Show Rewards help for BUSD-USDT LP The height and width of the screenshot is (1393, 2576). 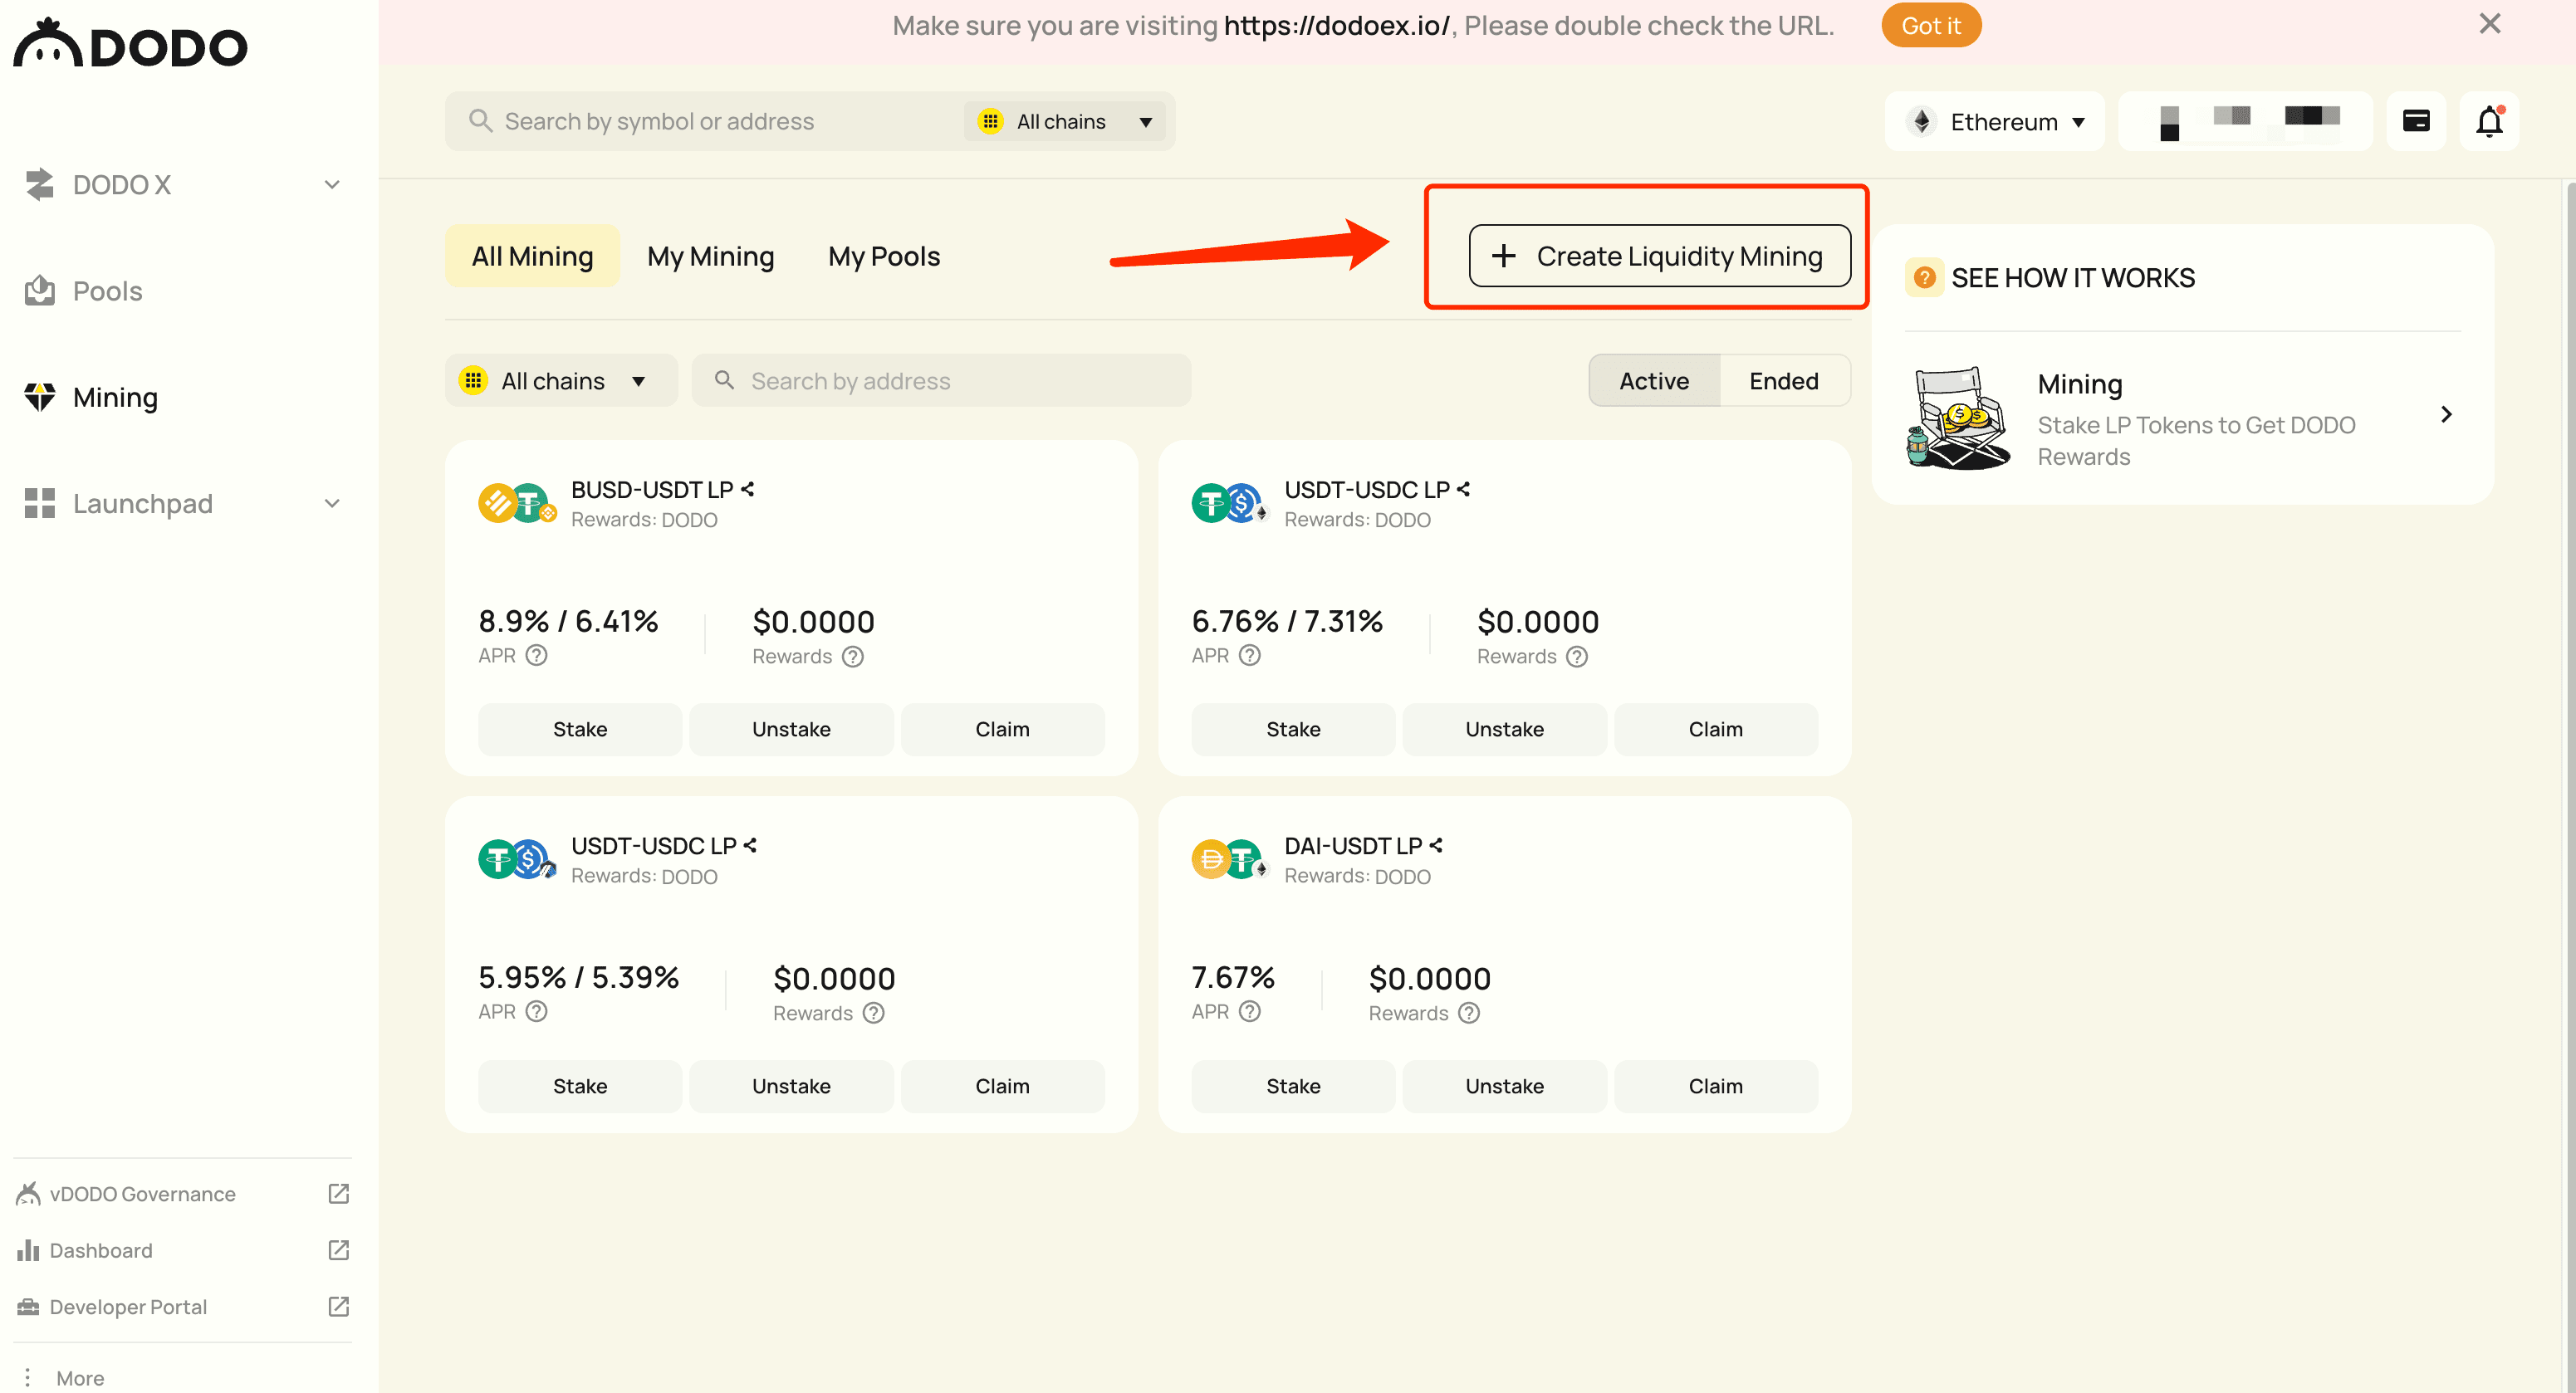coord(853,656)
